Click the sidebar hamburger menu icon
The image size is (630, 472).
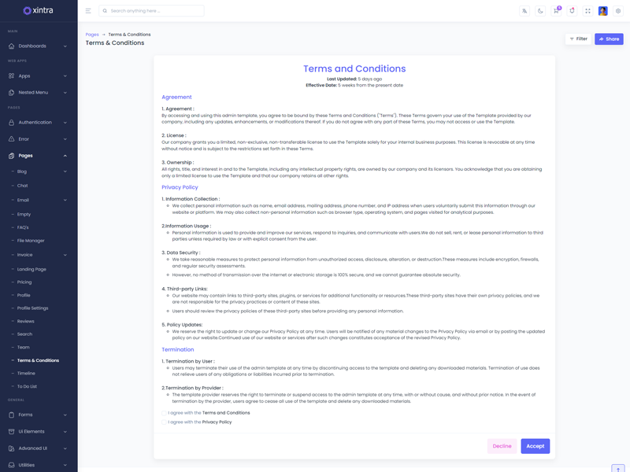(x=88, y=11)
